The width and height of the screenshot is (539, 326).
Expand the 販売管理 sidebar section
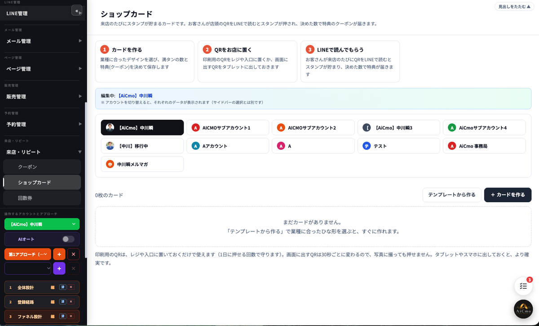tap(43, 96)
